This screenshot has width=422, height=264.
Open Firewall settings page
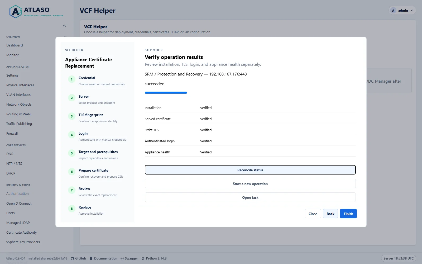click(12, 134)
